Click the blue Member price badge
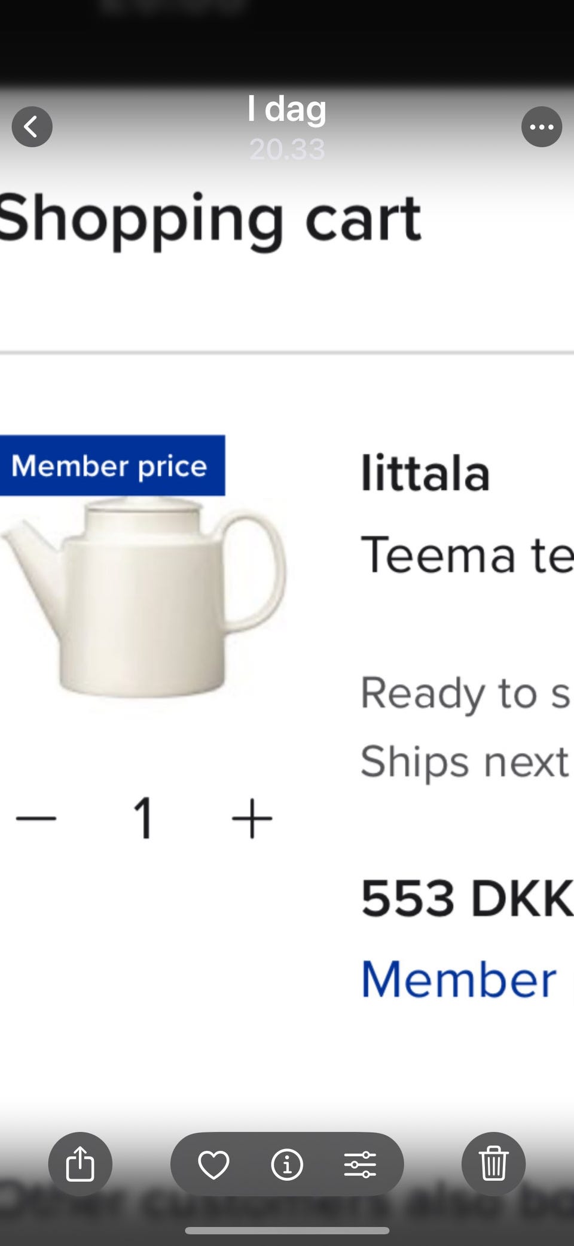 pos(109,466)
